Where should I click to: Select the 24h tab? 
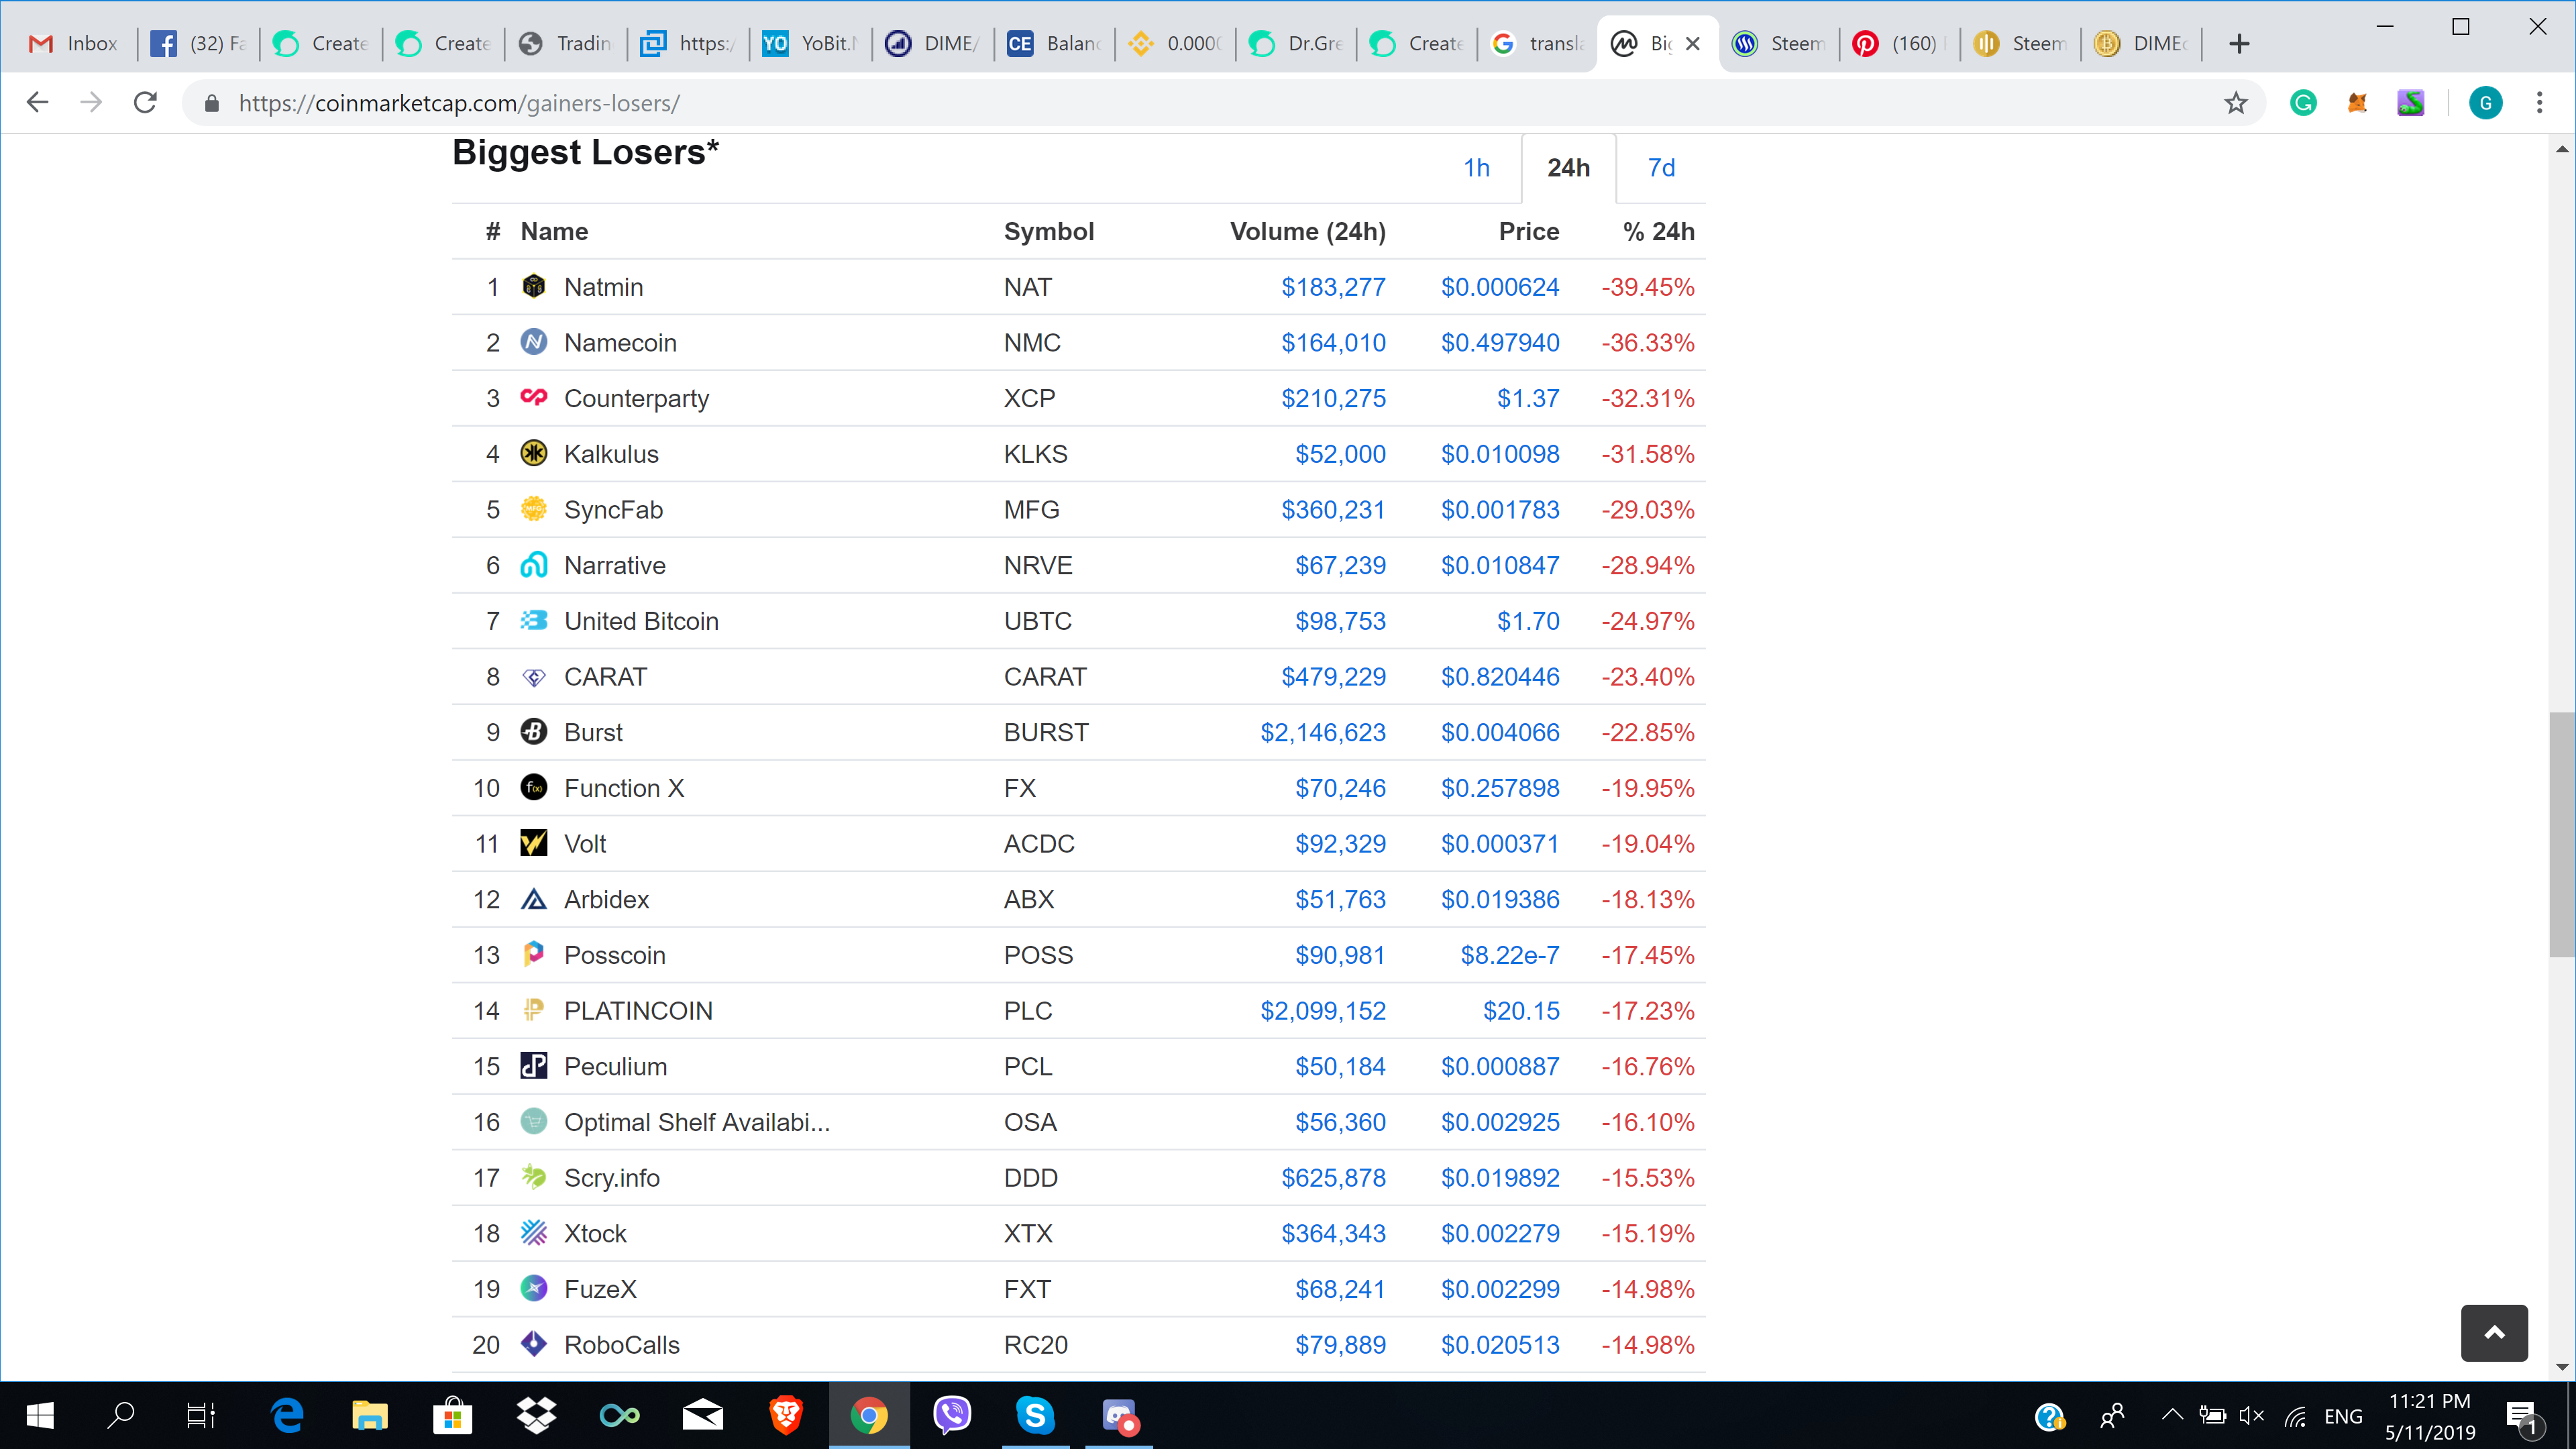tap(1568, 168)
